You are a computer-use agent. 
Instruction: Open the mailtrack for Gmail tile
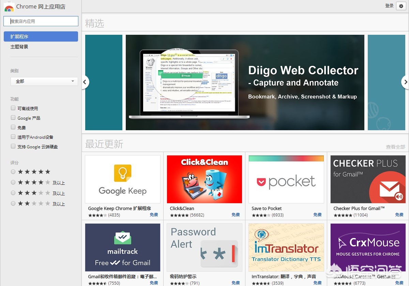tap(123, 247)
